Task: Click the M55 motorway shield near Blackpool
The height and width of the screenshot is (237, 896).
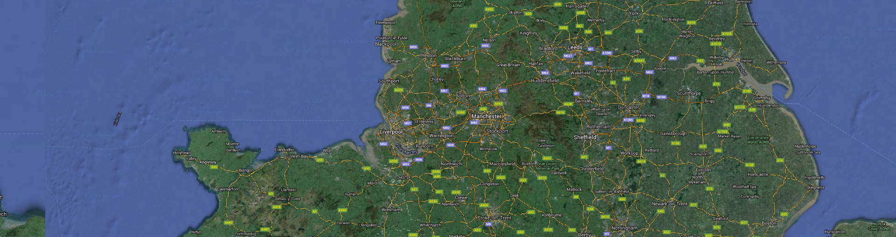Action: (x=413, y=47)
